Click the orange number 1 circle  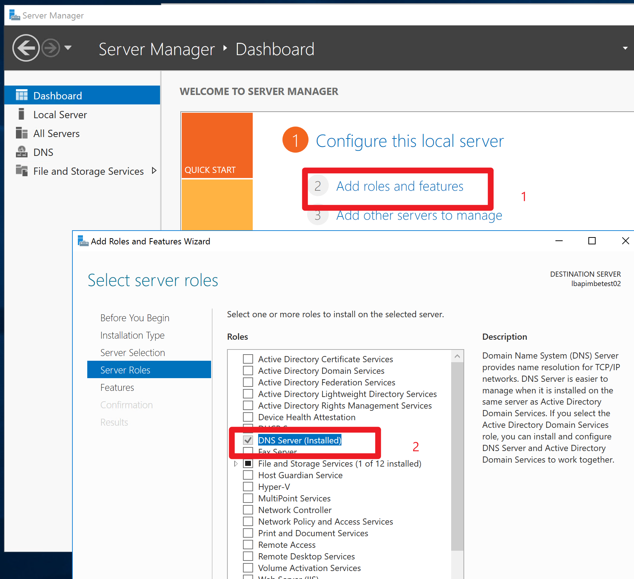click(x=295, y=140)
